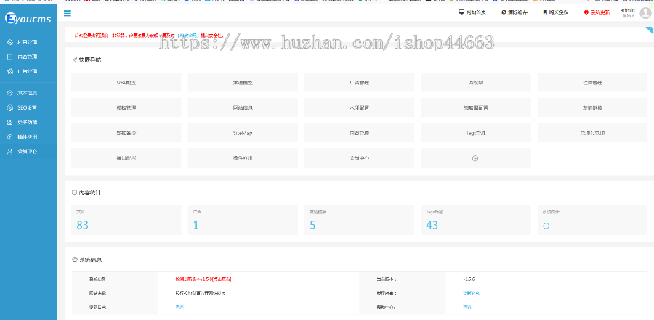Open 会员中心 quick navigation tile
The height and width of the screenshot is (320, 654).
click(359, 158)
